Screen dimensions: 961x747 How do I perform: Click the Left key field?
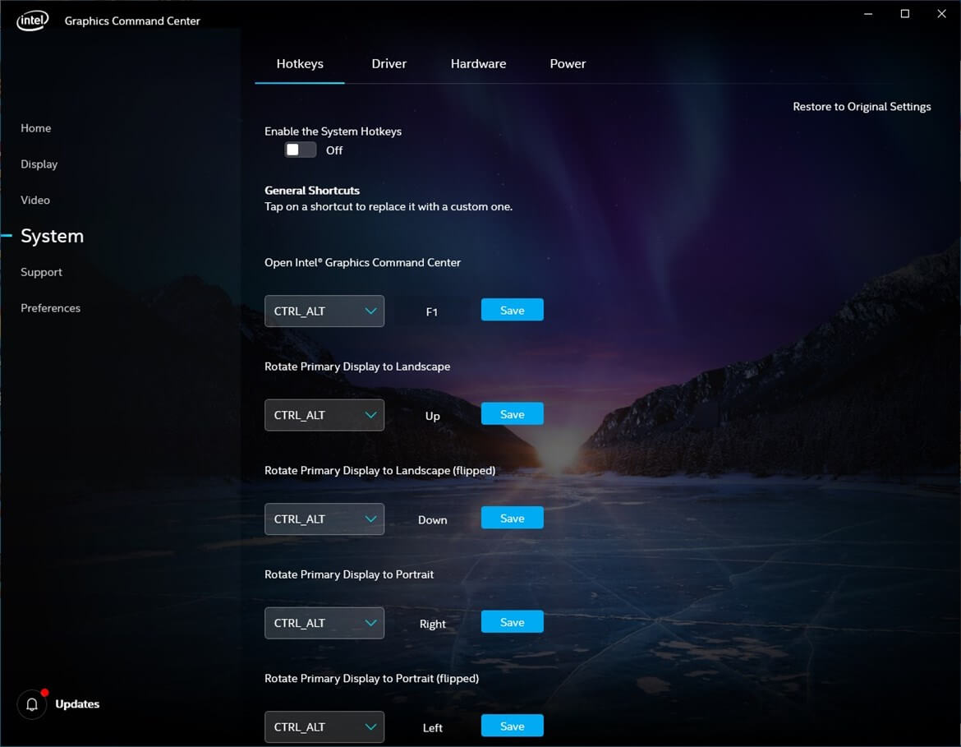coord(432,727)
